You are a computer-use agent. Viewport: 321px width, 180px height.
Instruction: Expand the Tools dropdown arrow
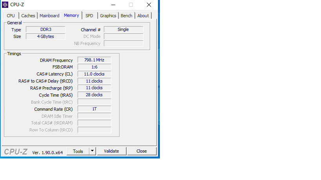[x=92, y=151]
